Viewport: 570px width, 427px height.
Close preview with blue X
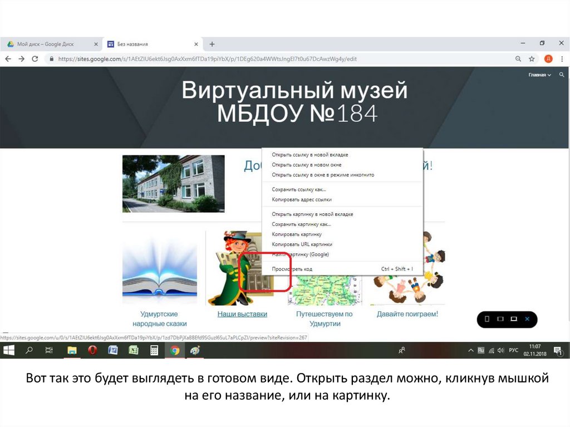527,319
